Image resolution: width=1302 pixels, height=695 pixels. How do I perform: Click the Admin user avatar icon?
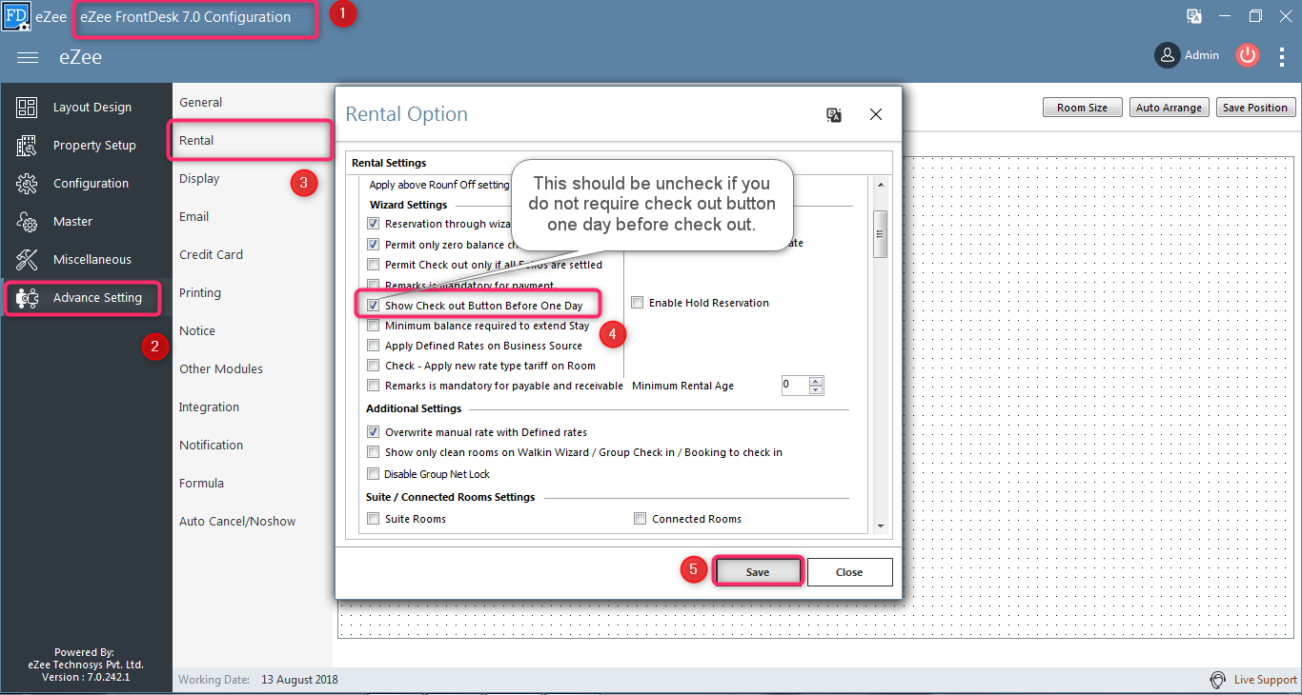click(x=1168, y=55)
